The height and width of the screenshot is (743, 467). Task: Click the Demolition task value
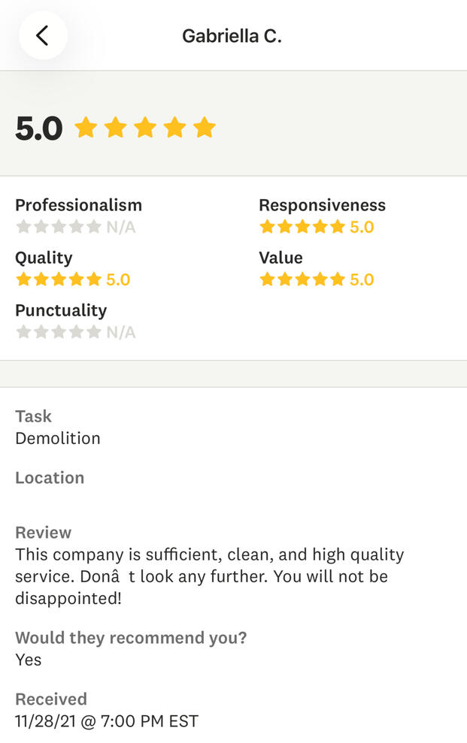(x=58, y=438)
